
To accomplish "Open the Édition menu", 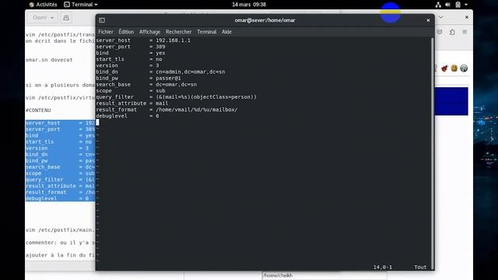I will coord(126,32).
